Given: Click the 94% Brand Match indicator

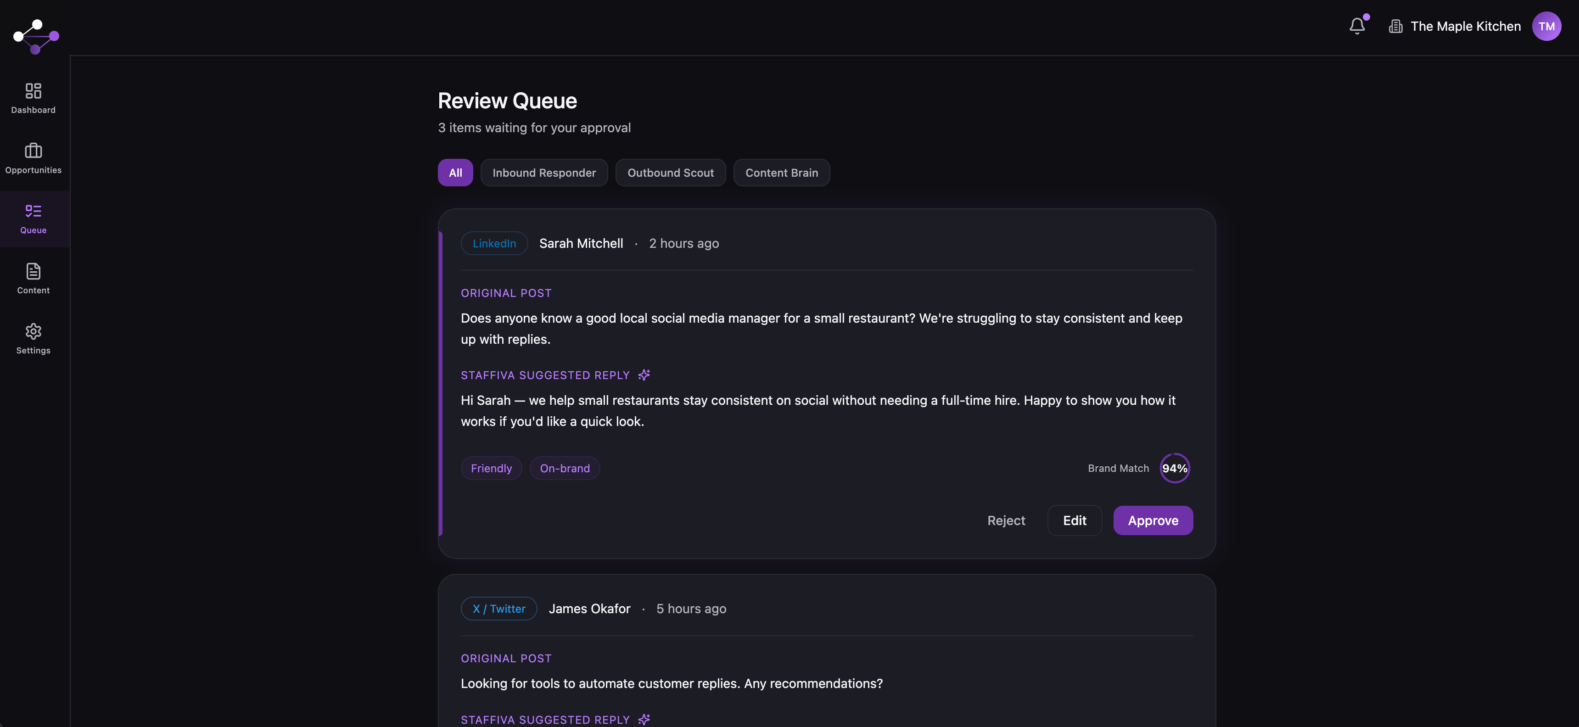Looking at the screenshot, I should 1175,468.
